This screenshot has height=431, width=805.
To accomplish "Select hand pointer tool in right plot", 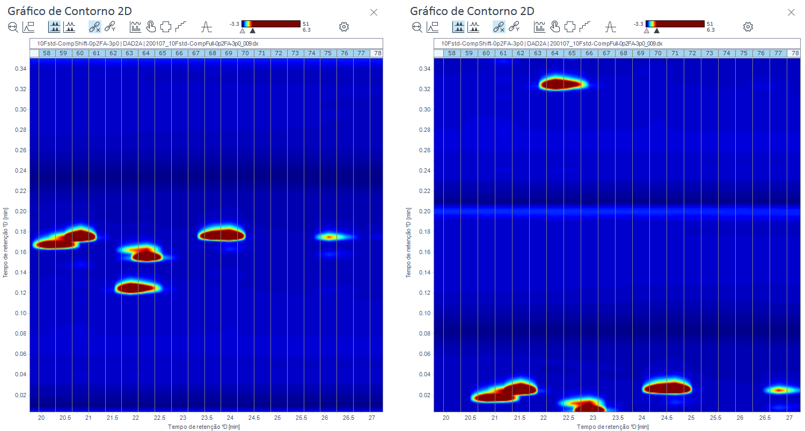I will 555,26.
